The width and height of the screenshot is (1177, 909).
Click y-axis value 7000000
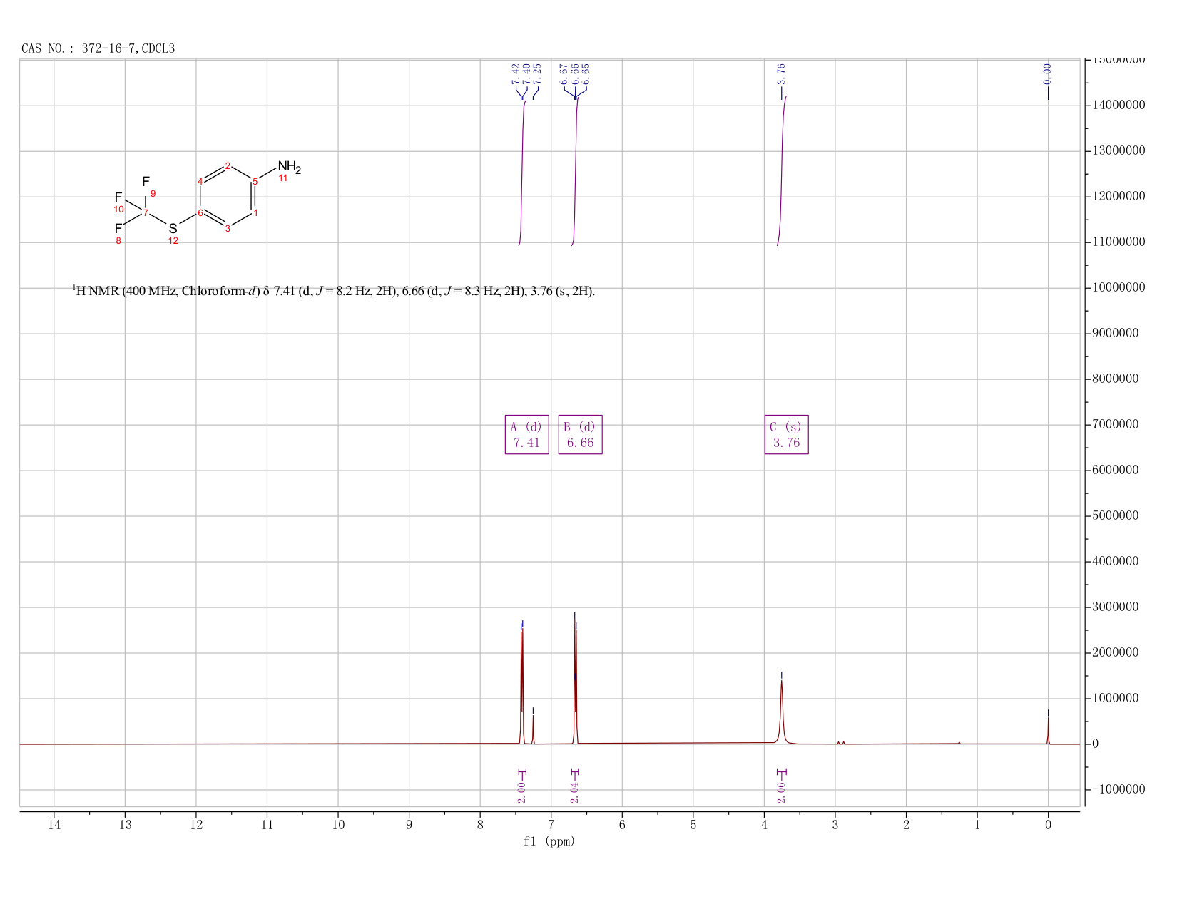[x=1115, y=425]
